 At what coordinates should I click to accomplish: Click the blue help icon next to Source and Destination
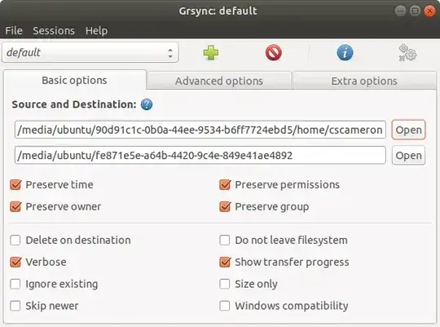pos(147,104)
